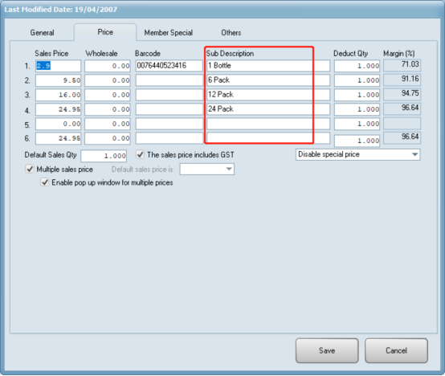Click row 5 Deduct Qty field

point(357,124)
